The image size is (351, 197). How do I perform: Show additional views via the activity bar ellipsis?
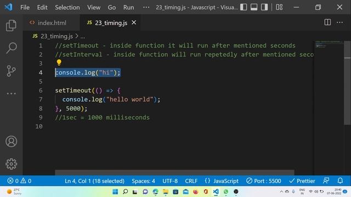pyautogui.click(x=11, y=94)
